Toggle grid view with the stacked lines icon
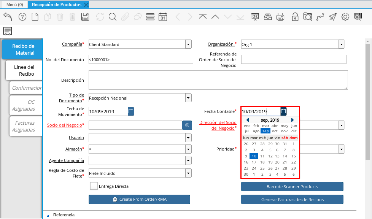The width and height of the screenshot is (372, 219). pyautogui.click(x=150, y=17)
